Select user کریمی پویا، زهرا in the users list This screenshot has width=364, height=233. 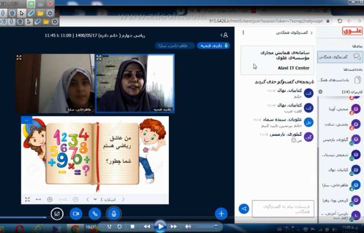click(341, 200)
